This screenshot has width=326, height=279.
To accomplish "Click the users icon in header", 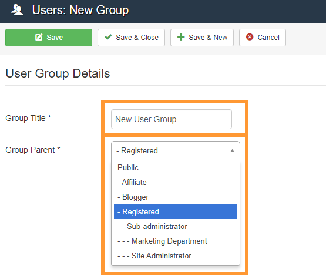I will [17, 10].
